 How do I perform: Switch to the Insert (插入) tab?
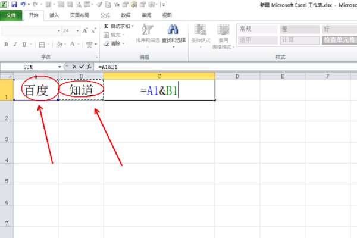[54, 15]
